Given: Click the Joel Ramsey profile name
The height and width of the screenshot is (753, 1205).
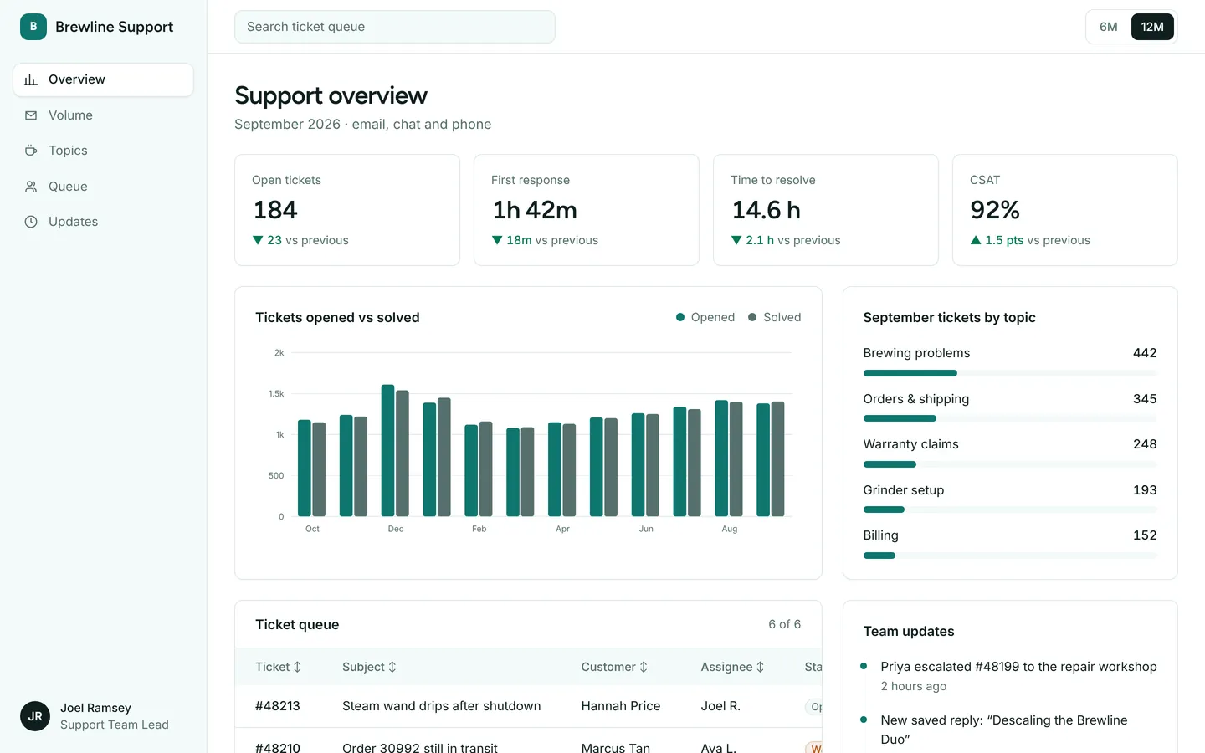Looking at the screenshot, I should (x=95, y=708).
